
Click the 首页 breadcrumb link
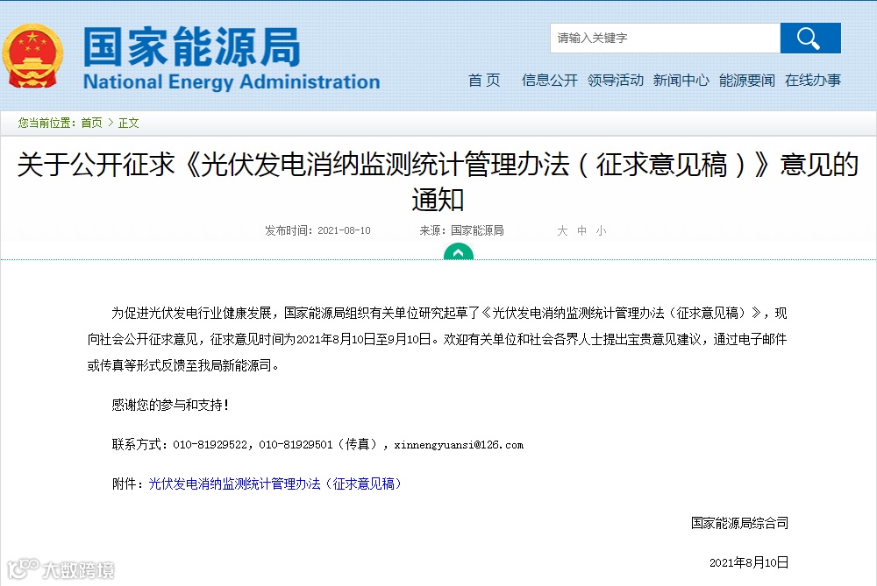(x=92, y=123)
